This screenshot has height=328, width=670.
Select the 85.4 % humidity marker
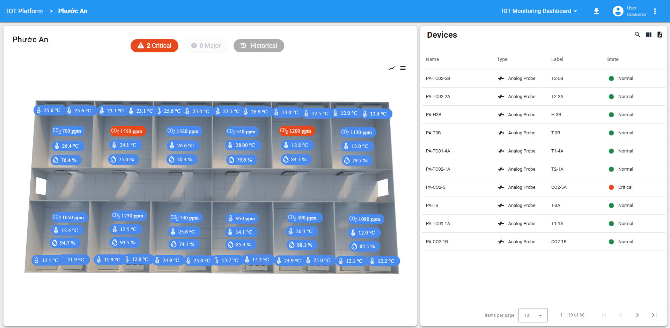coord(241,245)
